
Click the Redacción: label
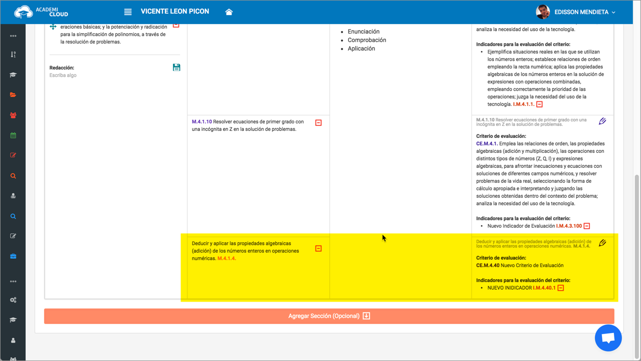click(61, 68)
